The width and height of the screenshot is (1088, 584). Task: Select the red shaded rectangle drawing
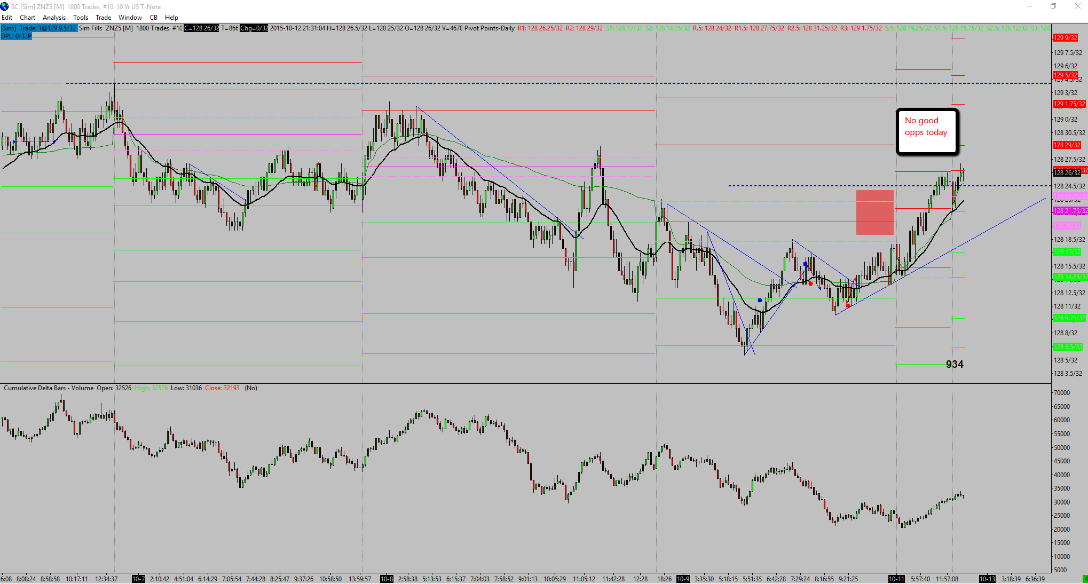tap(875, 212)
